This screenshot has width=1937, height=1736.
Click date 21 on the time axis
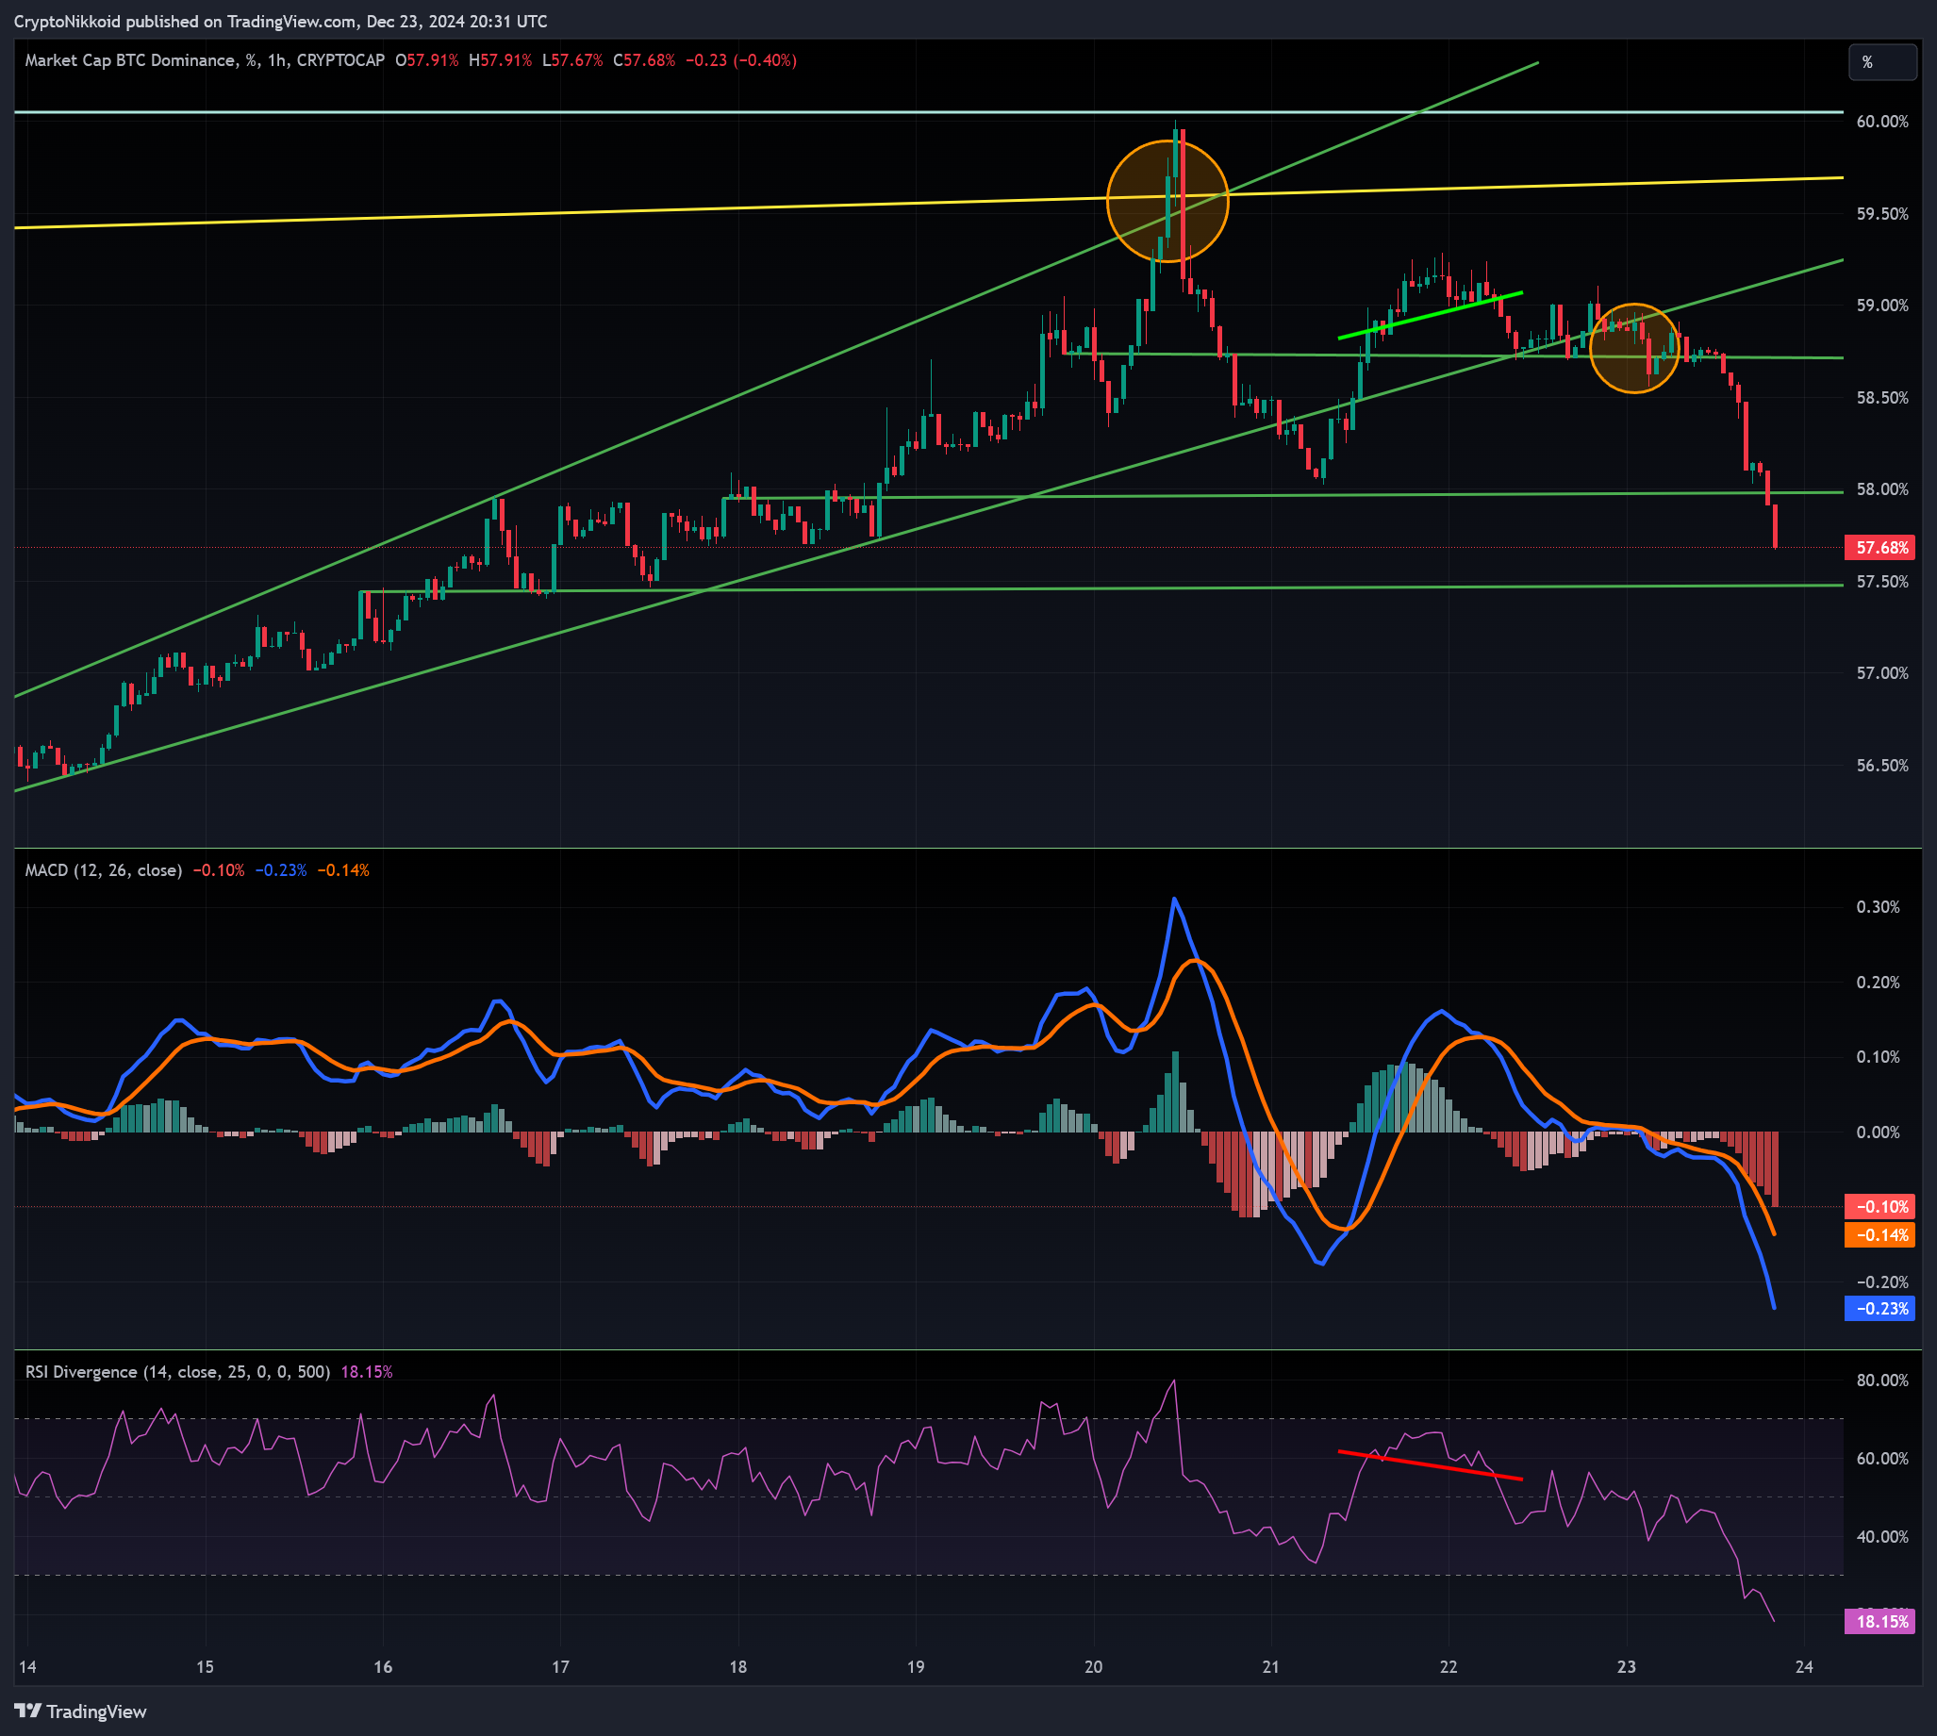(1270, 1667)
